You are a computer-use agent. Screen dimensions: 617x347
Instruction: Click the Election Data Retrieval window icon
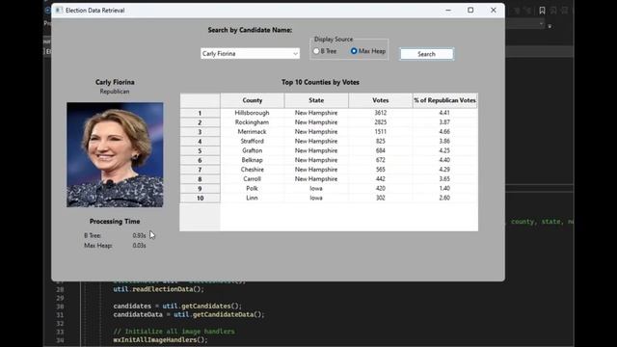tap(59, 11)
